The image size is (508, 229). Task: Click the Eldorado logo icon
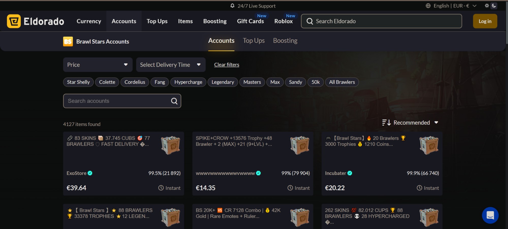[x=14, y=21]
